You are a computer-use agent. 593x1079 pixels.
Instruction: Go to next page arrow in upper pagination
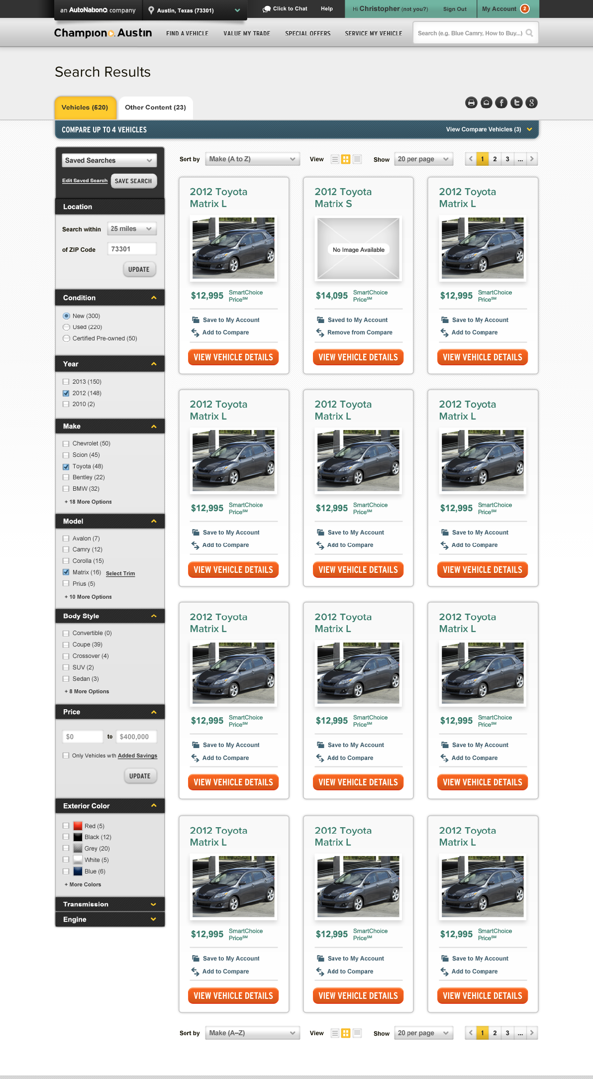point(532,159)
